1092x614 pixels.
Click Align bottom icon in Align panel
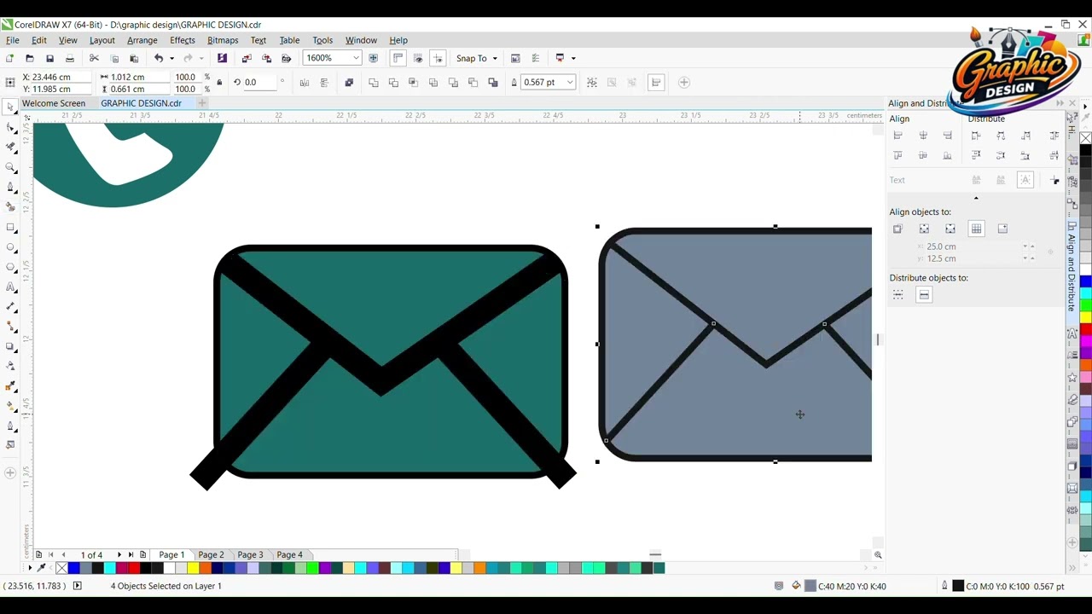click(947, 155)
